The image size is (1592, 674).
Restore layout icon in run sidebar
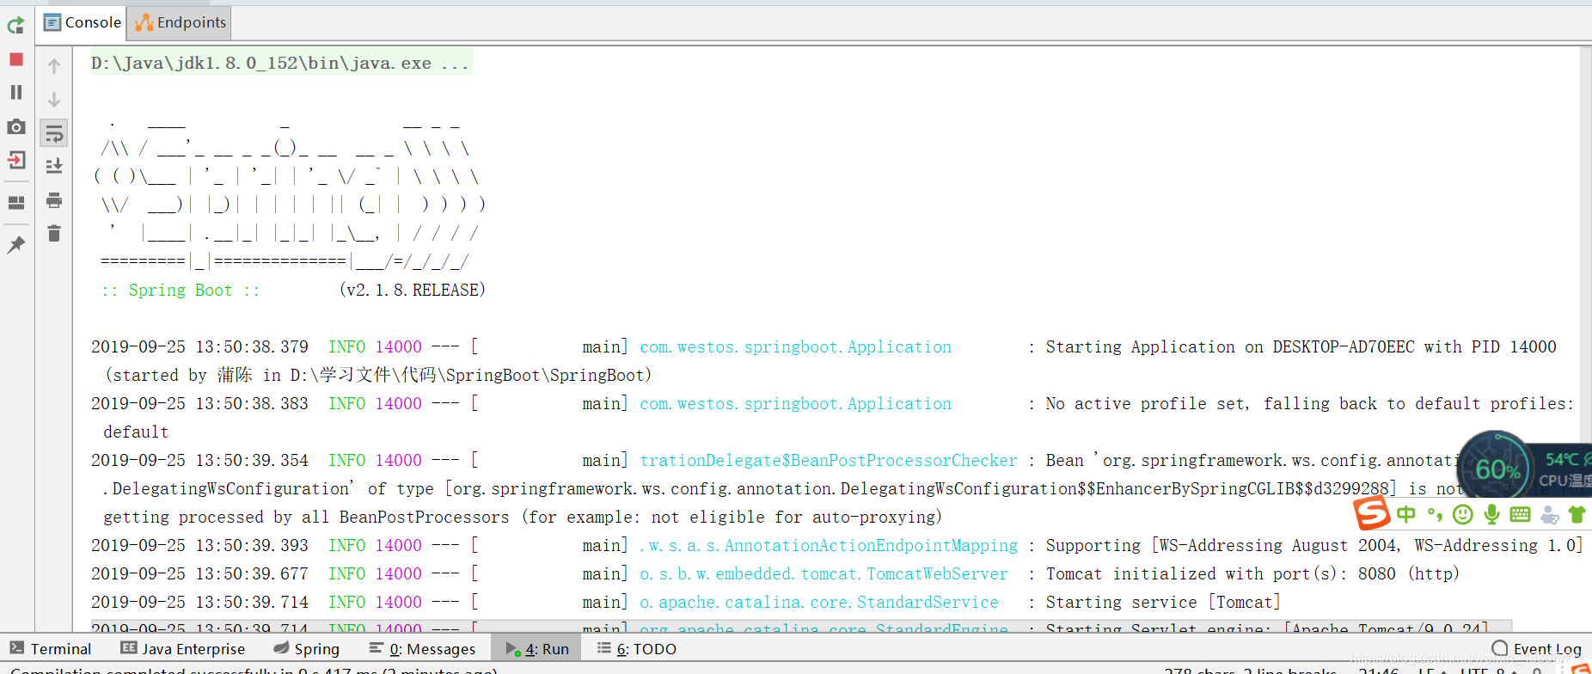coord(15,203)
